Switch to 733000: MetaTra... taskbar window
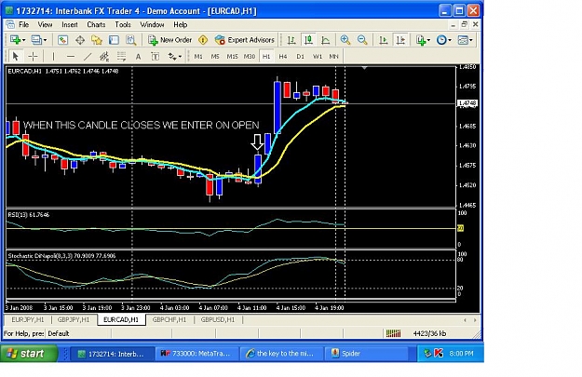Image resolution: width=582 pixels, height=377 pixels. pos(197,353)
